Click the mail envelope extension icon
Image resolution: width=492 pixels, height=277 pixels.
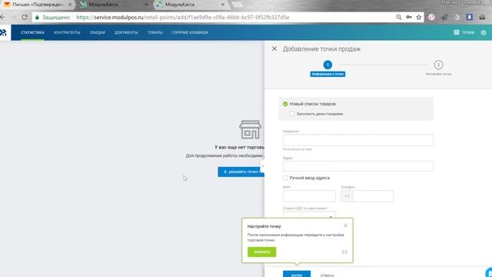click(x=482, y=17)
